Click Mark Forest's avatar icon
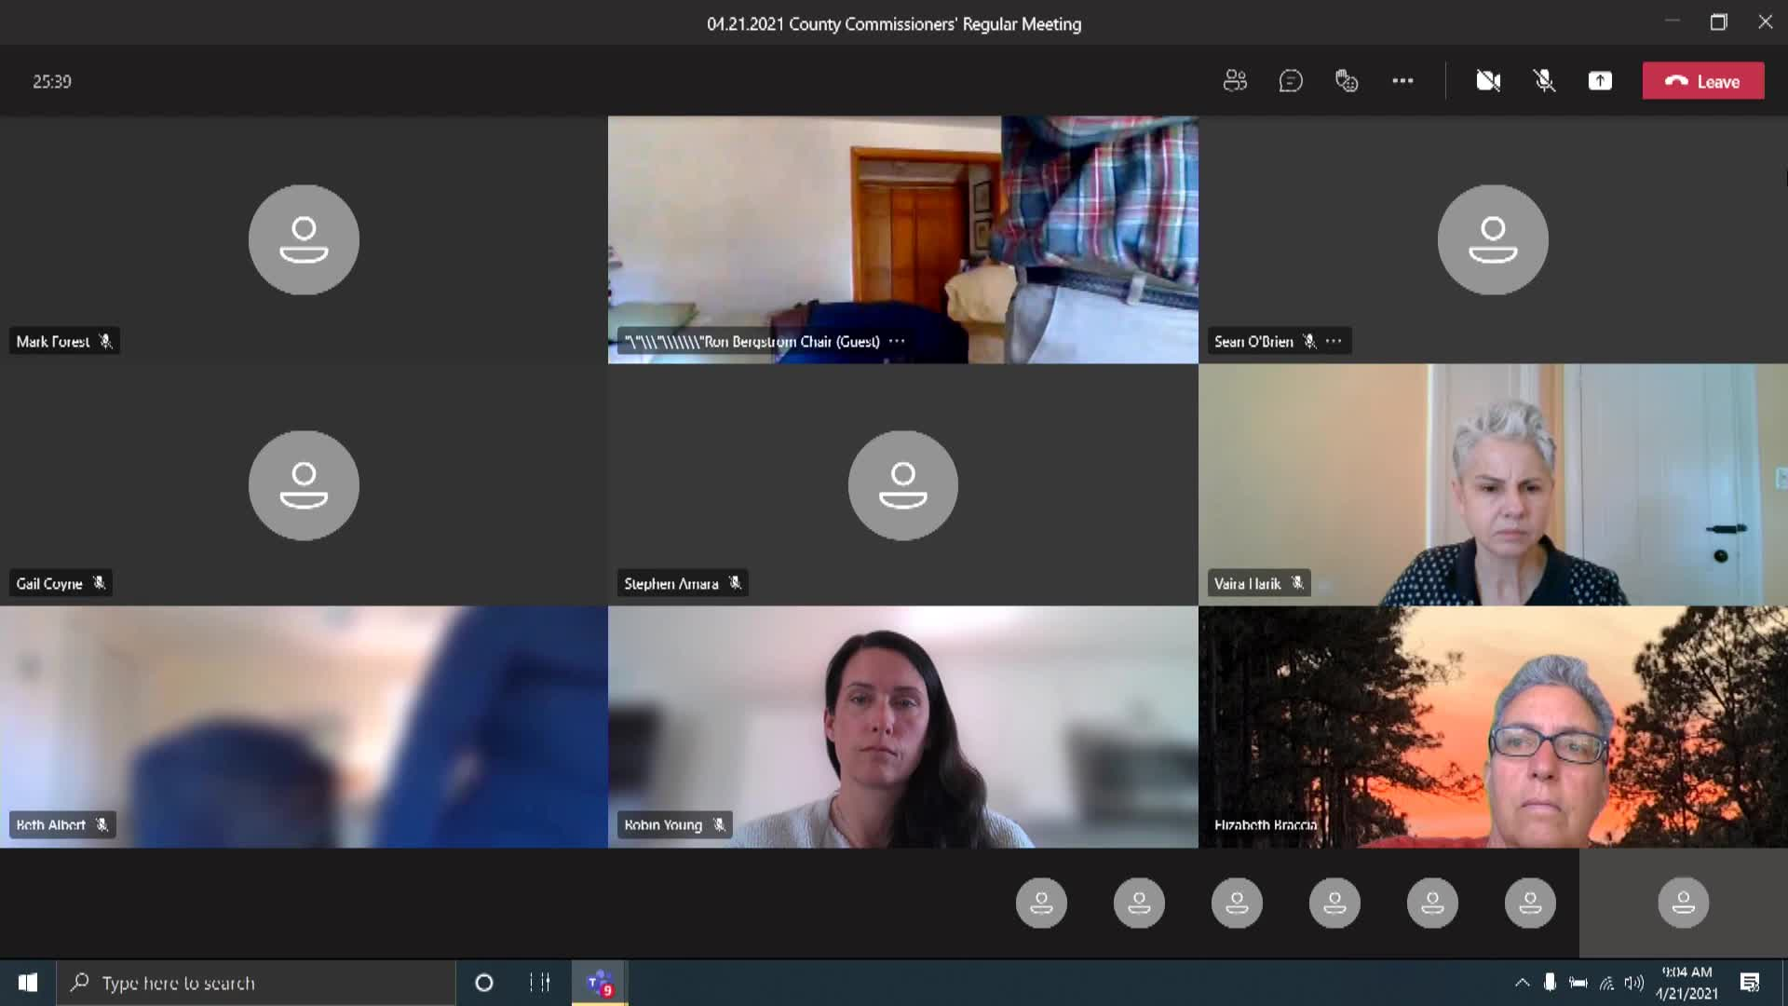The width and height of the screenshot is (1788, 1006). [304, 239]
